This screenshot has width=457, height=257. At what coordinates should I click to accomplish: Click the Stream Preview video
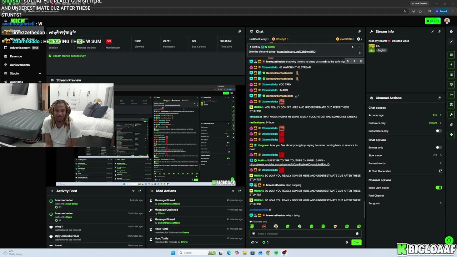pyautogui.click(x=146, y=135)
